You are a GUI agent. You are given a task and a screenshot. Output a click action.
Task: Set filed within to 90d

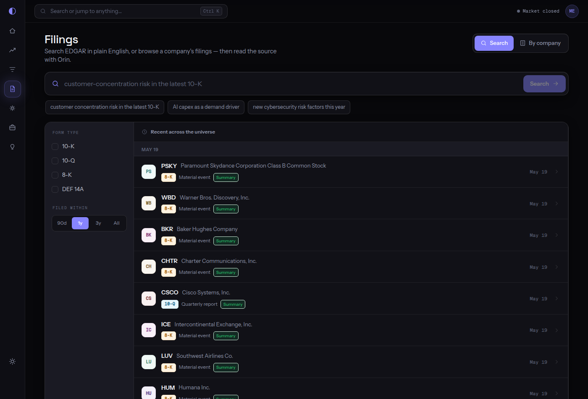point(62,223)
